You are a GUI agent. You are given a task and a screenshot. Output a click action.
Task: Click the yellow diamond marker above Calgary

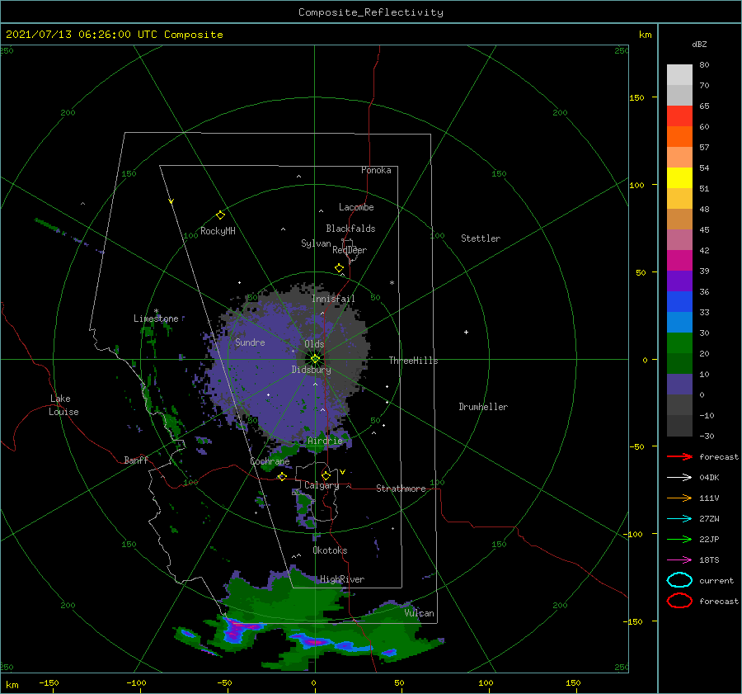point(326,475)
